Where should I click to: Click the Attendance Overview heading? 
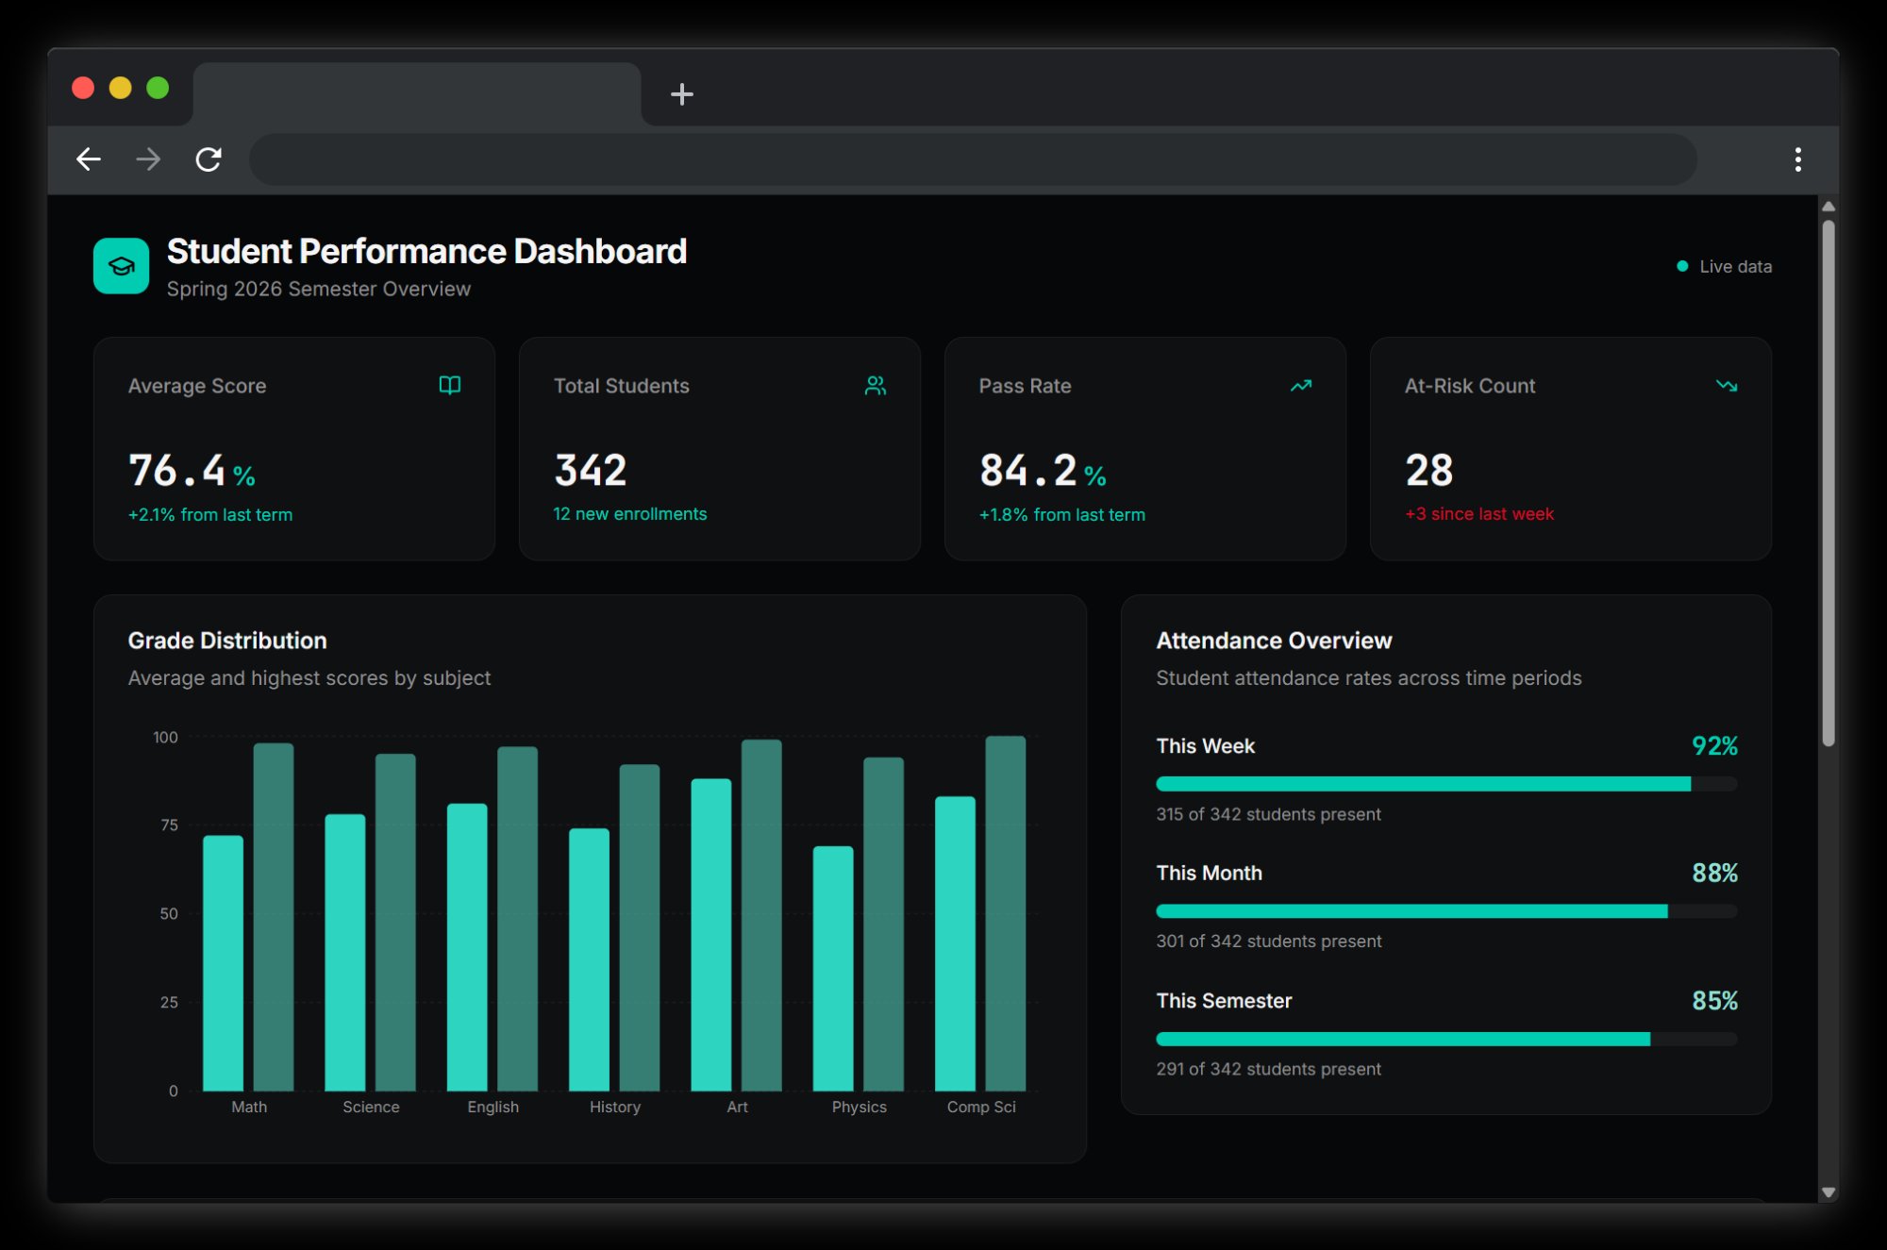[1274, 640]
